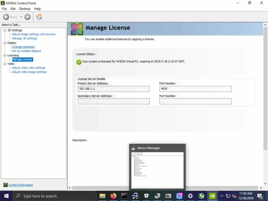
Task: Open the blue fan app taskbar icon
Action: pos(179,196)
